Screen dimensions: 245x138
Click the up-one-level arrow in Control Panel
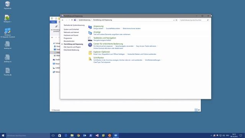tap(72, 20)
